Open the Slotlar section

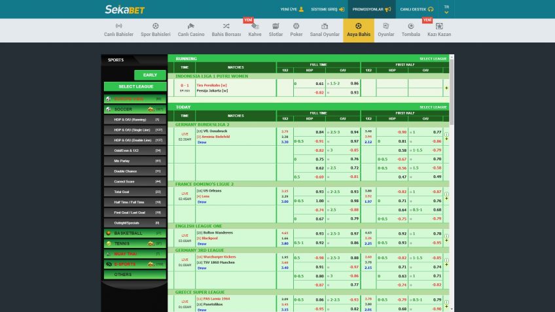click(276, 30)
